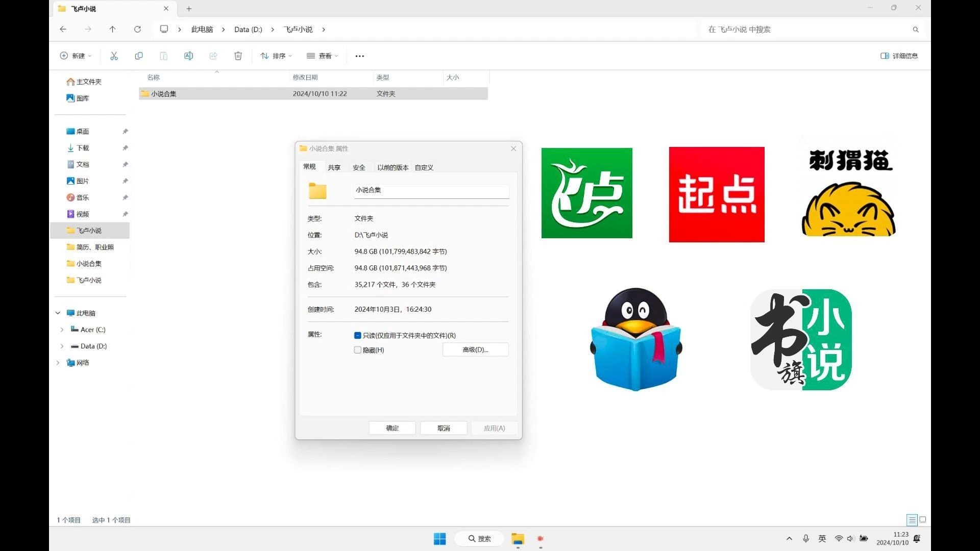The width and height of the screenshot is (980, 551).
Task: Close the 小说合集 属性 dialog
Action: 513,148
